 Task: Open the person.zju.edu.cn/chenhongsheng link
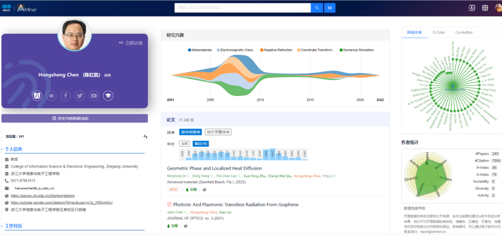43,195
